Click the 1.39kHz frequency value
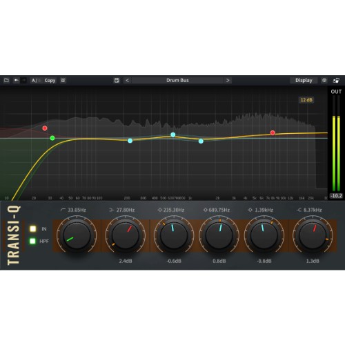The width and height of the screenshot is (345, 345). (x=264, y=210)
